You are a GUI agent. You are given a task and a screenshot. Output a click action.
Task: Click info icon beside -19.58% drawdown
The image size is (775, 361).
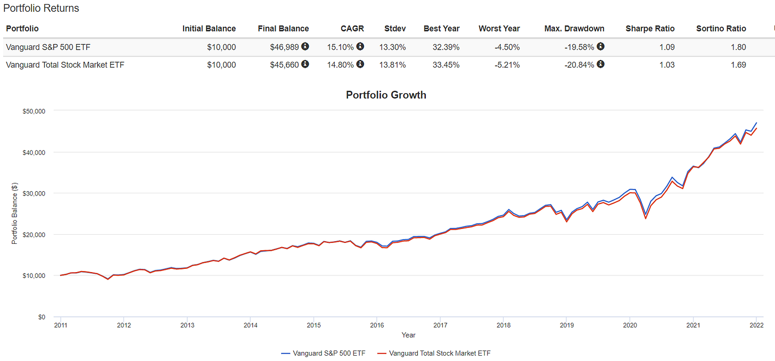[x=601, y=47]
